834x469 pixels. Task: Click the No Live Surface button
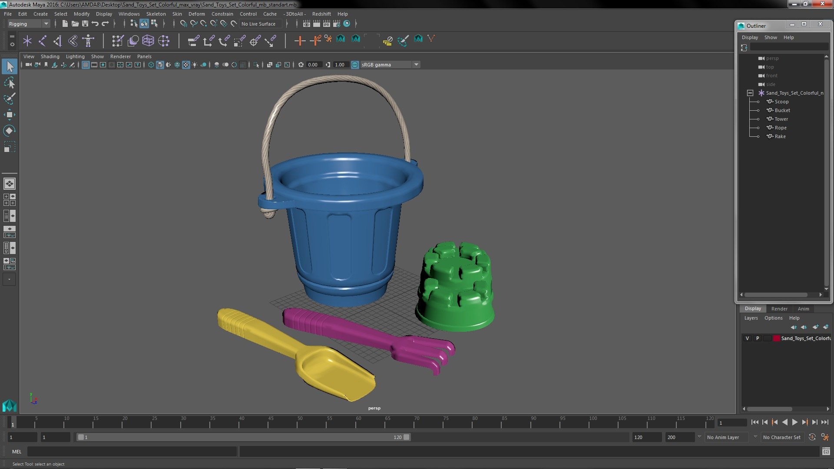[258, 24]
